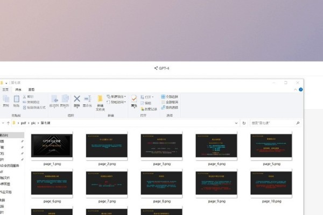The width and height of the screenshot is (323, 215).
Task: Select the page_4.png thumbnail
Action: tap(216, 146)
